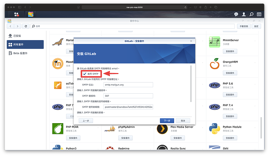
Task: Toggle the enable SMTP checkbox
Action: 84,74
